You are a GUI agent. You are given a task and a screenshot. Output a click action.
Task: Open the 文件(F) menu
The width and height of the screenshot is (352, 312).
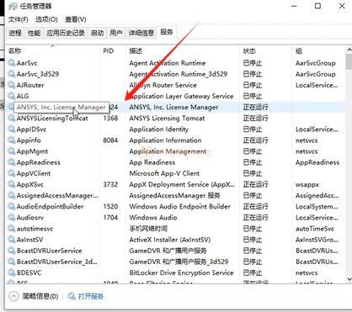(19, 19)
